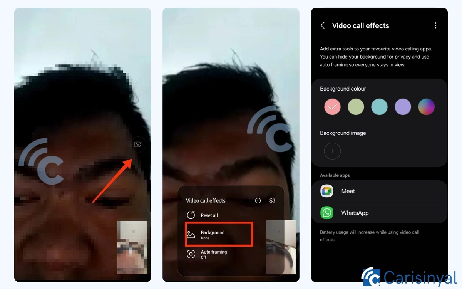Click the Carisinyal logo at bottom right
Screen dimensions: 462x289
click(x=409, y=277)
